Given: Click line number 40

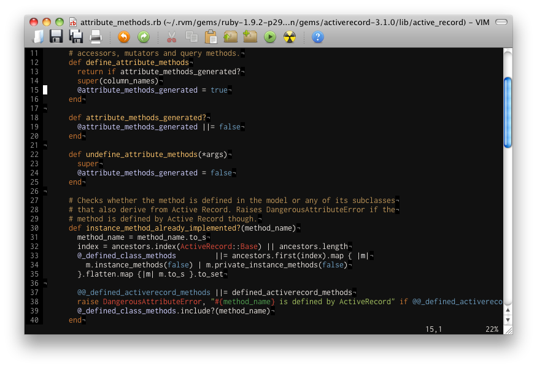Looking at the screenshot, I should pyautogui.click(x=34, y=320).
